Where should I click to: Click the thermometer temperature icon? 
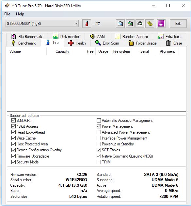(x=87, y=24)
